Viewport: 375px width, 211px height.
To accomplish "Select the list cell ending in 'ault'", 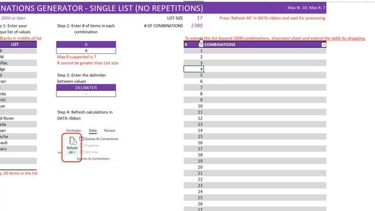I will 18,142.
